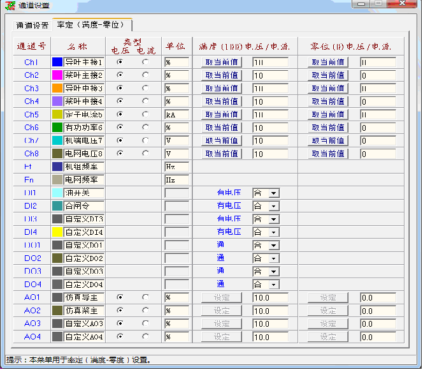
Task: Click the DO2 channel label
Action: 32,258
